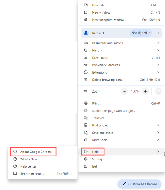Increase zoom with the plus button

tap(145, 91)
